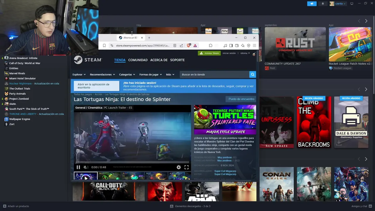Image resolution: width=375 pixels, height=211 pixels.
Task: Click the TMNT Splintered Fate capsule image
Action: 225,120
